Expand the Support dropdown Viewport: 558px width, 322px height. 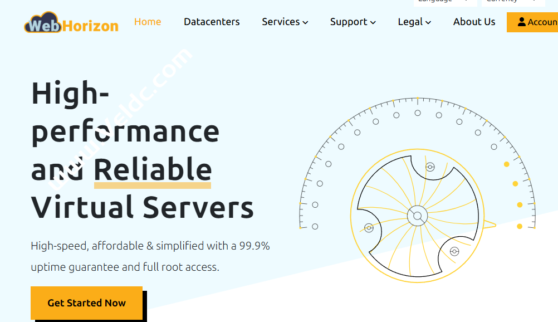[353, 22]
